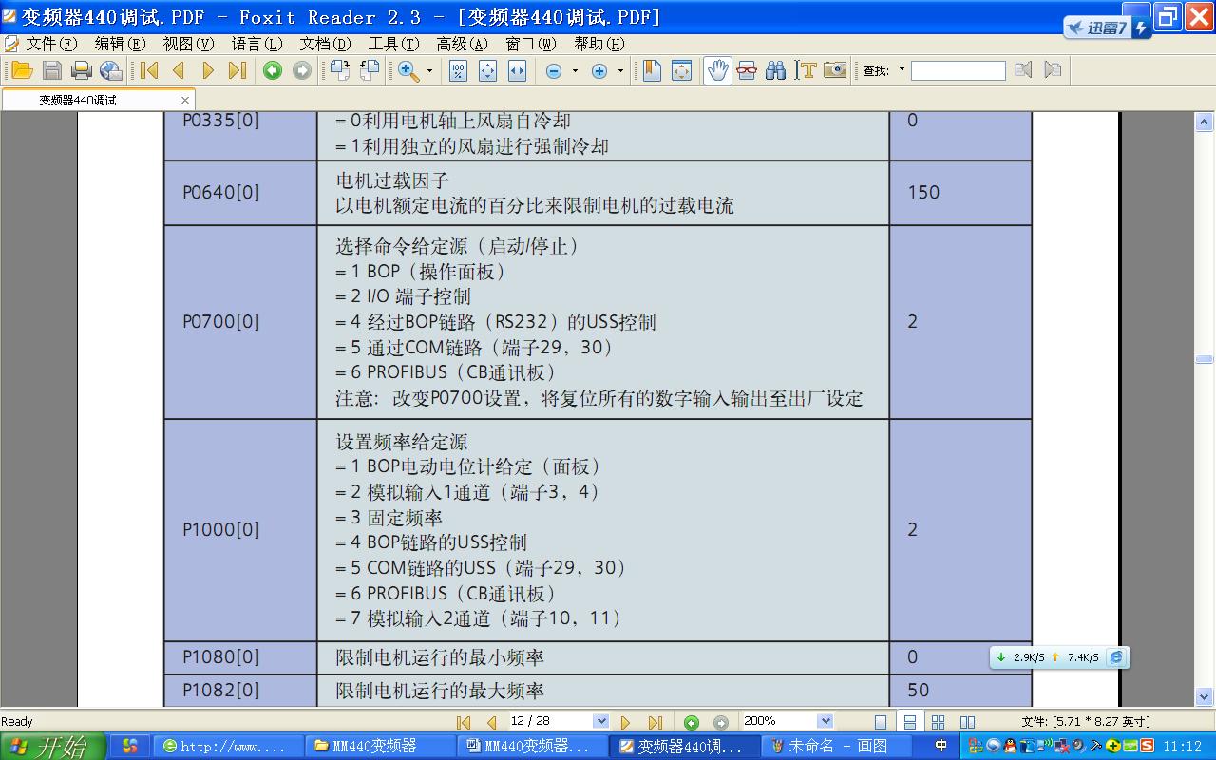Click the Fit Width icon
1216x760 pixels.
[517, 70]
